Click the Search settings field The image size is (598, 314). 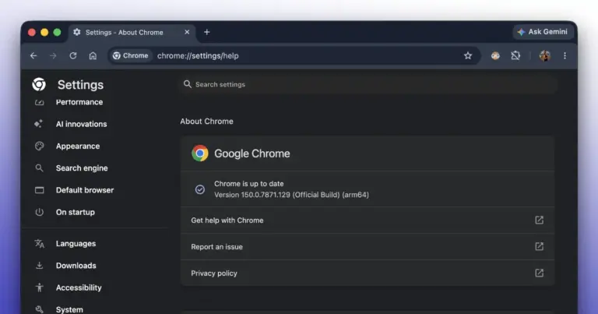(x=368, y=84)
